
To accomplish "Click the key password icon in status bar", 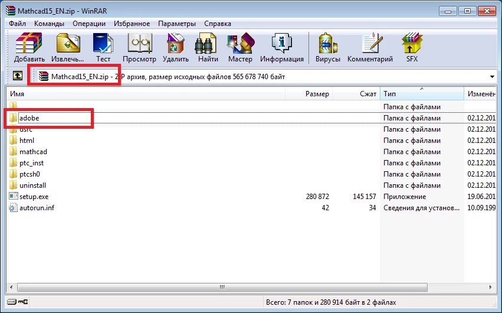I will pyautogui.click(x=23, y=302).
